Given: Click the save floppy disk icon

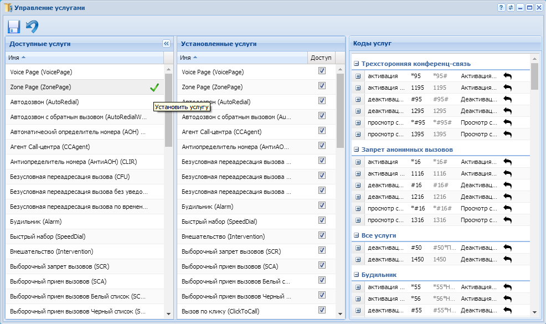Looking at the screenshot, I should 14,26.
